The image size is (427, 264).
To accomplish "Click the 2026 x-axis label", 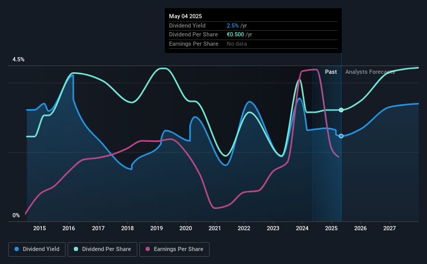I will point(360,228).
